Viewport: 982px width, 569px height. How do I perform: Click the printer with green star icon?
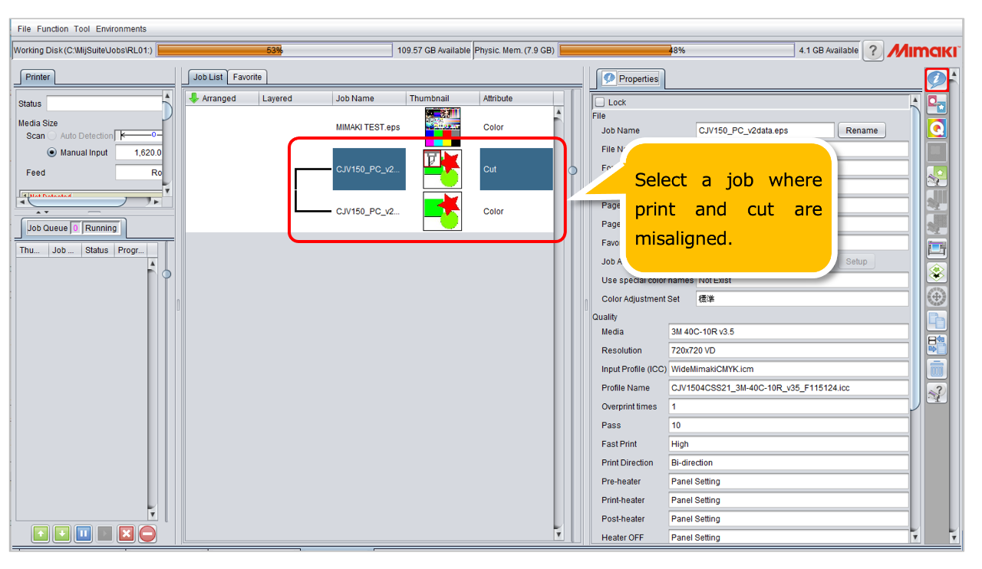937,176
